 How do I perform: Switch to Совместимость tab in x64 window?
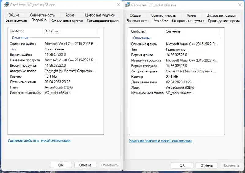pos(164,15)
